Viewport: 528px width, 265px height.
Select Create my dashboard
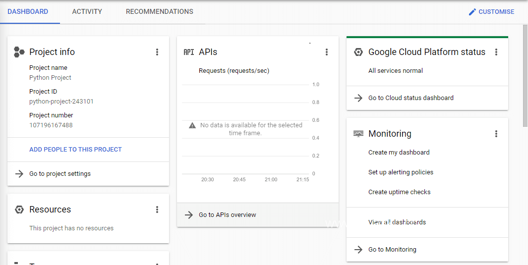[x=399, y=153]
